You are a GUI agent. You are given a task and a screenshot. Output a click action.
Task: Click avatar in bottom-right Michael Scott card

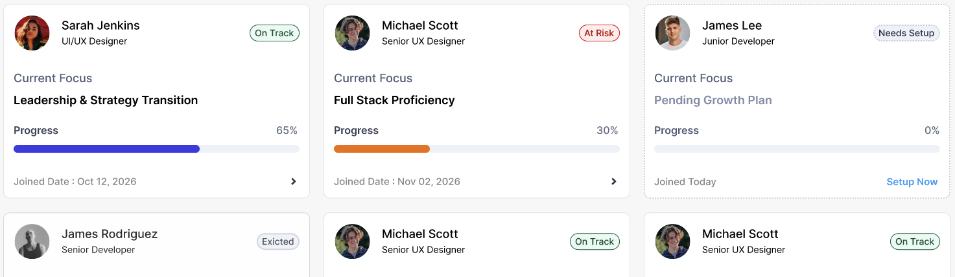coord(673,241)
